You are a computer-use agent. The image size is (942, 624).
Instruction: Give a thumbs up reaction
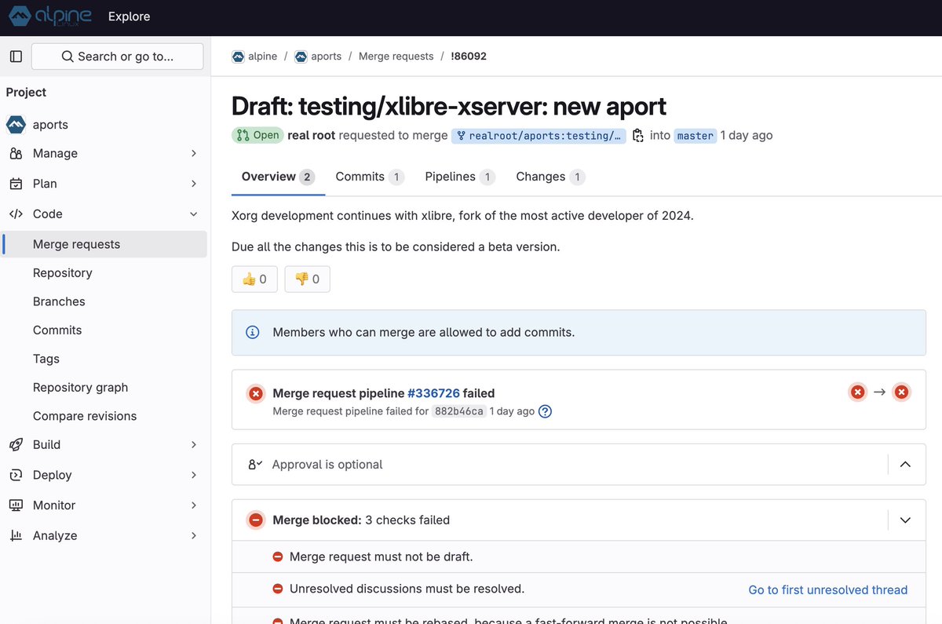(x=254, y=279)
